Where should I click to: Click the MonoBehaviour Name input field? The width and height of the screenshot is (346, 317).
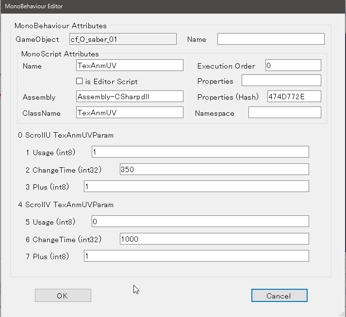click(x=271, y=39)
